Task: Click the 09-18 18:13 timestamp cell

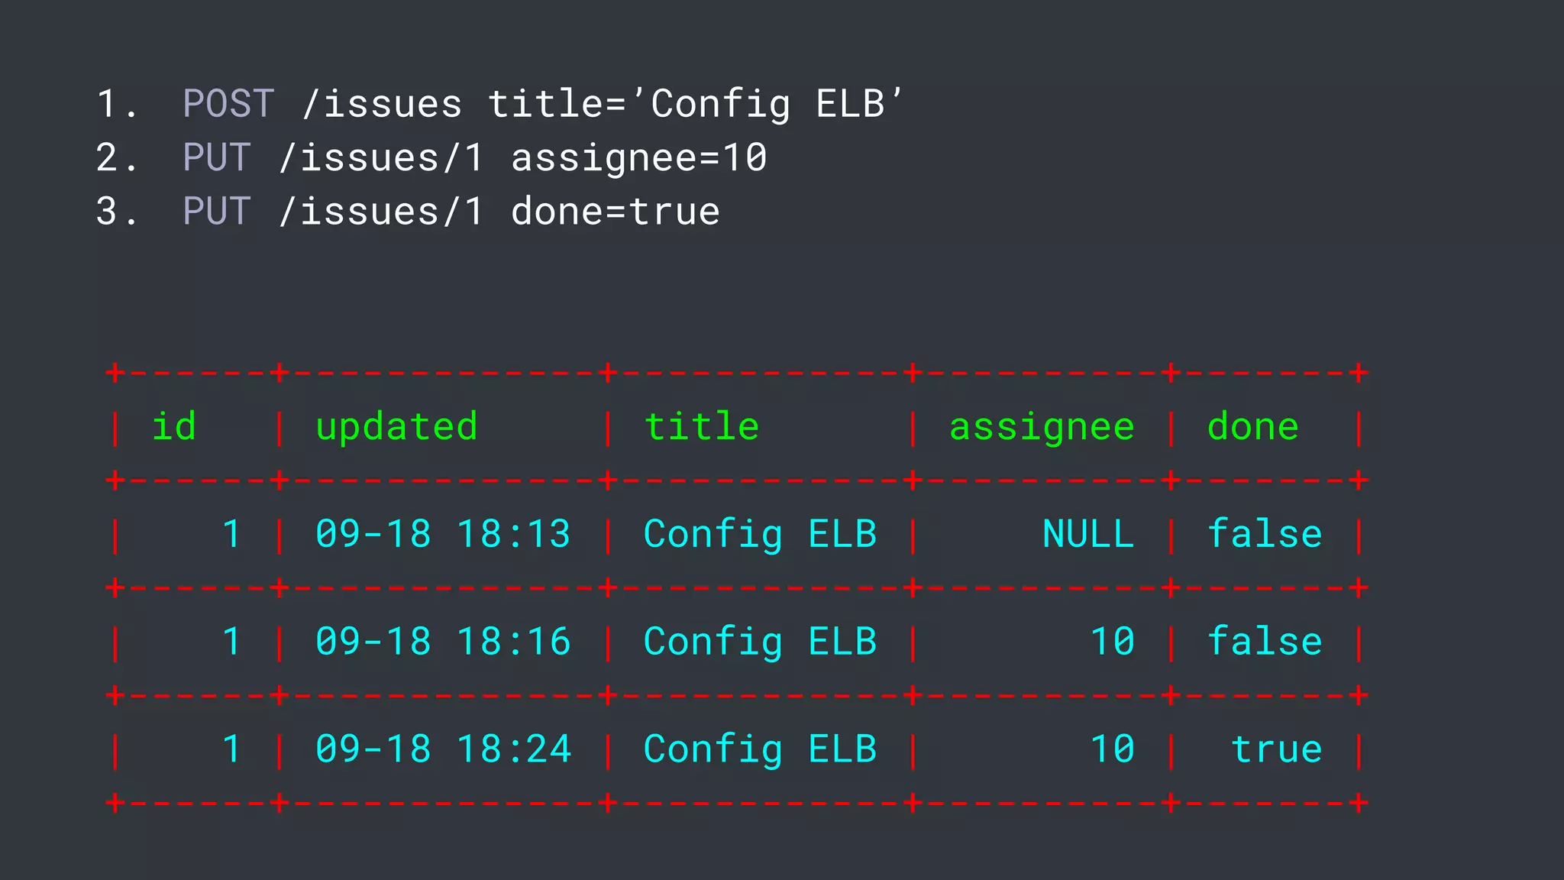Action: pos(443,533)
